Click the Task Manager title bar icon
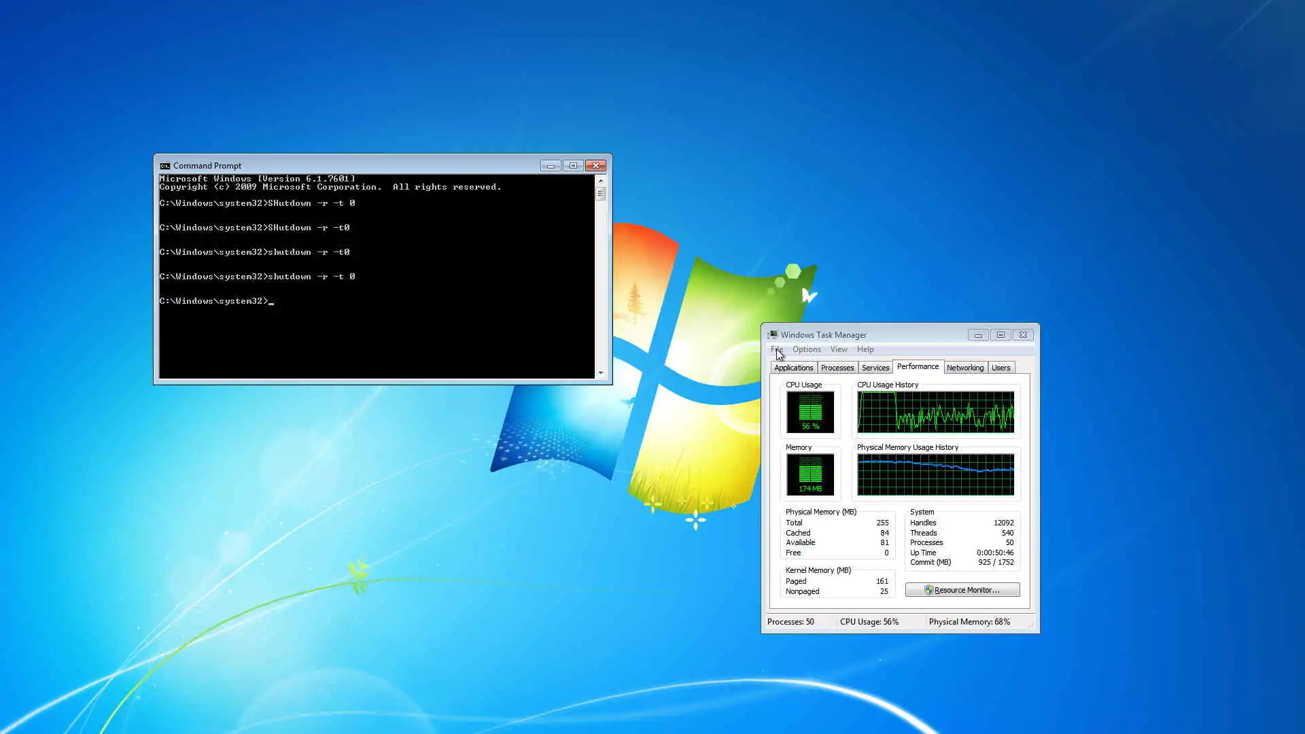Viewport: 1305px width, 734px height. point(773,334)
